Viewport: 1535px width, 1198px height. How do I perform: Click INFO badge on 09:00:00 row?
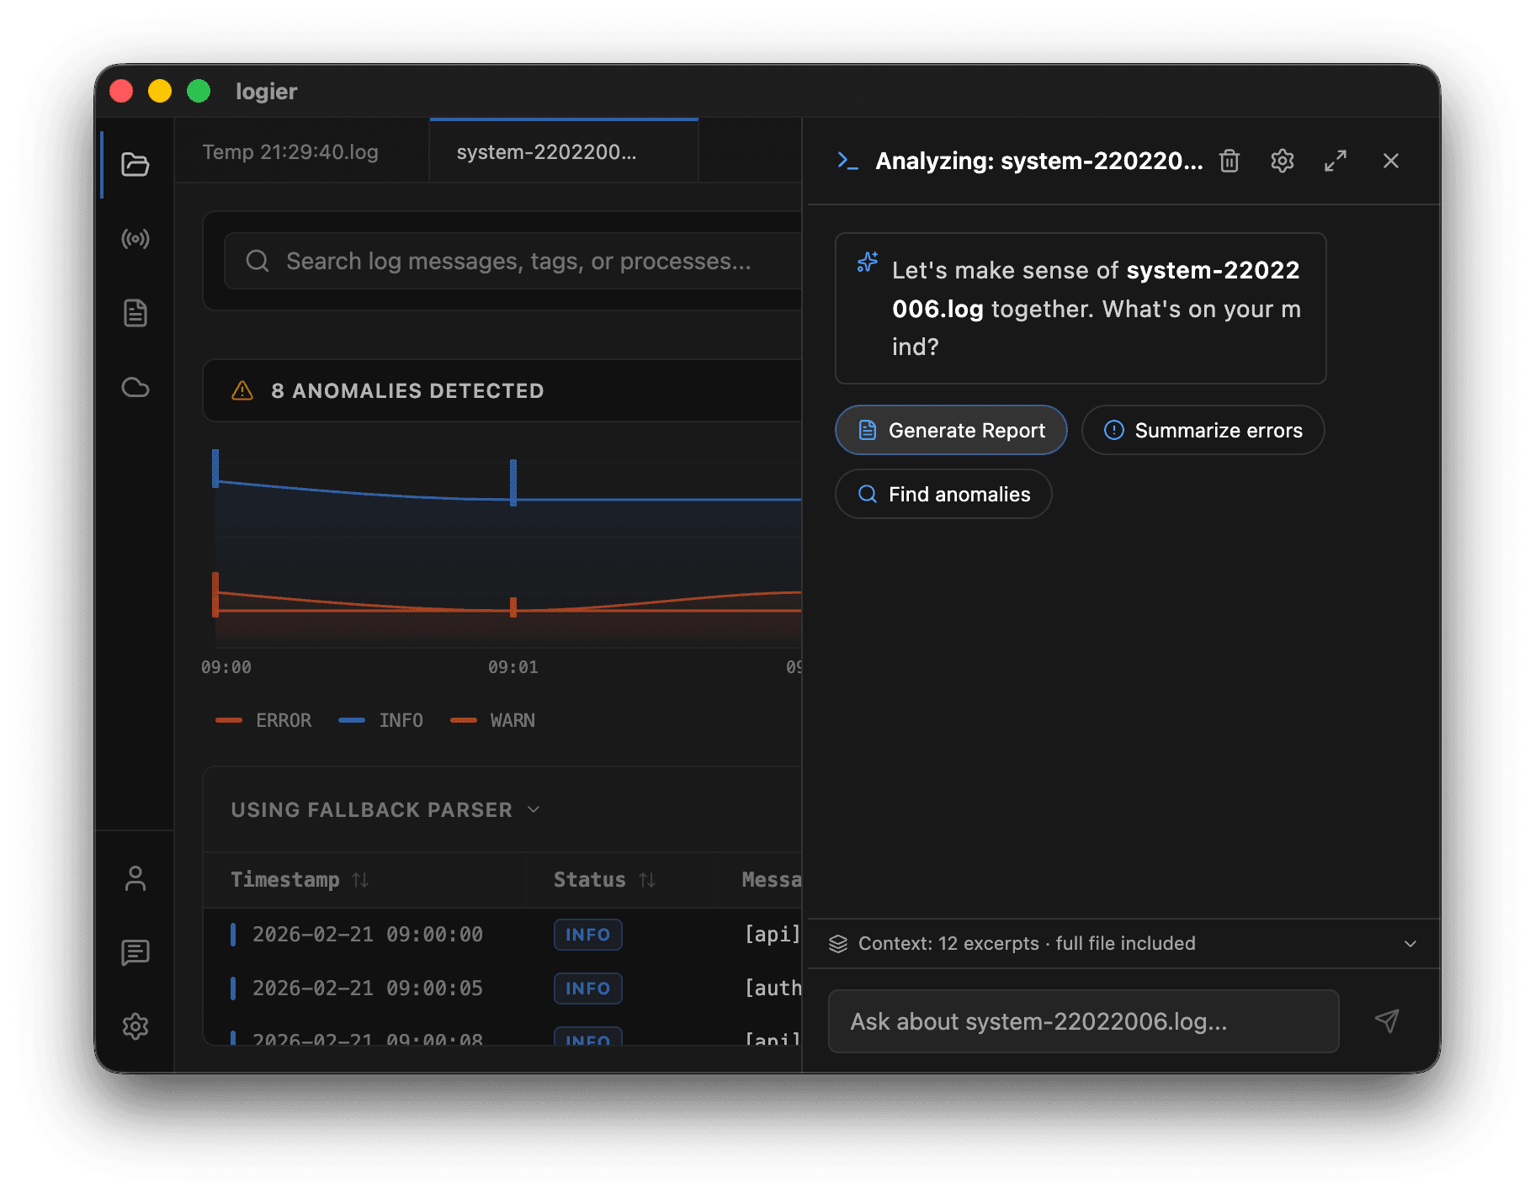point(587,935)
